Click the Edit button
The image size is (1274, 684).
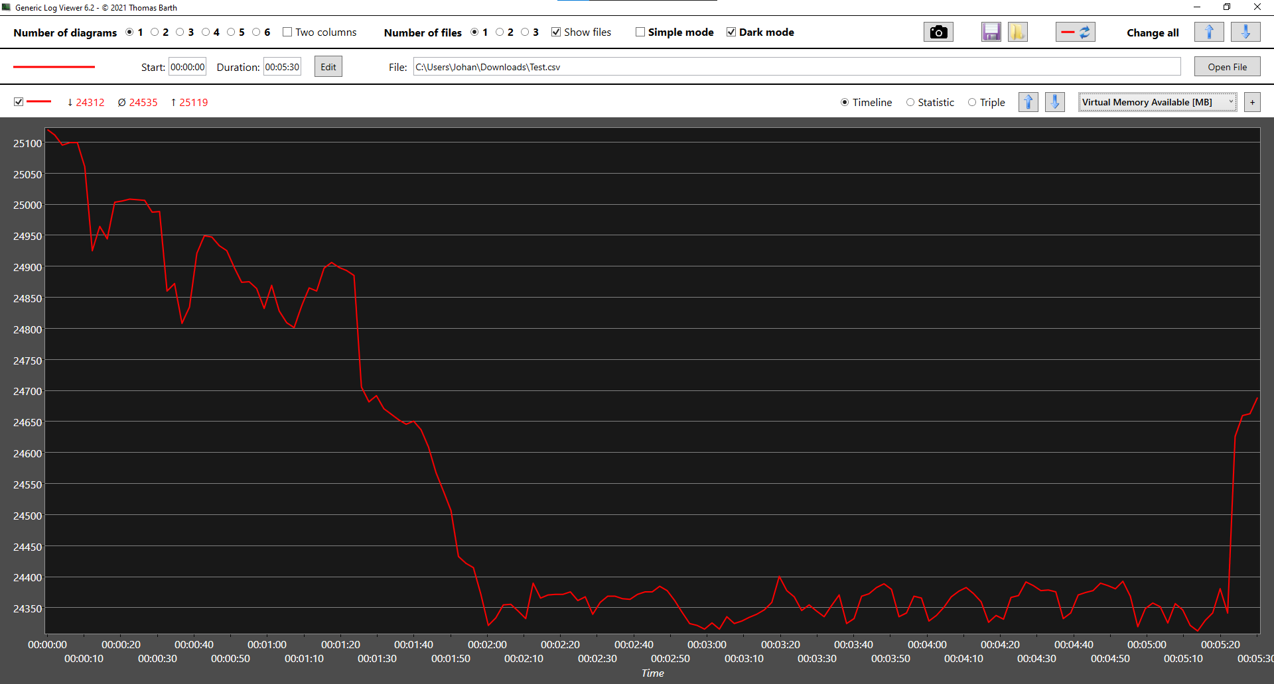[x=328, y=67]
